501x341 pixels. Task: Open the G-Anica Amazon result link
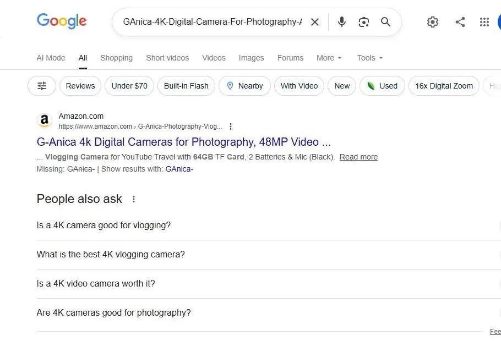click(183, 142)
